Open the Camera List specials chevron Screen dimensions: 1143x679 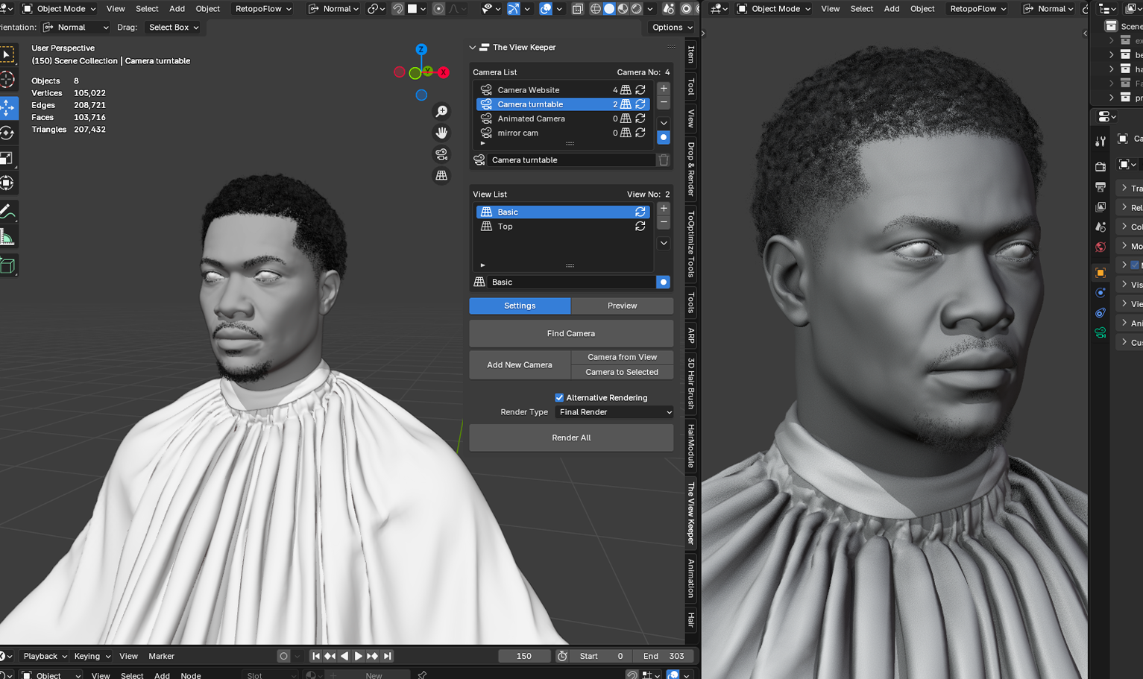664,123
